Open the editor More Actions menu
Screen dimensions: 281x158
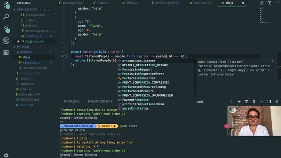[x=277, y=3]
